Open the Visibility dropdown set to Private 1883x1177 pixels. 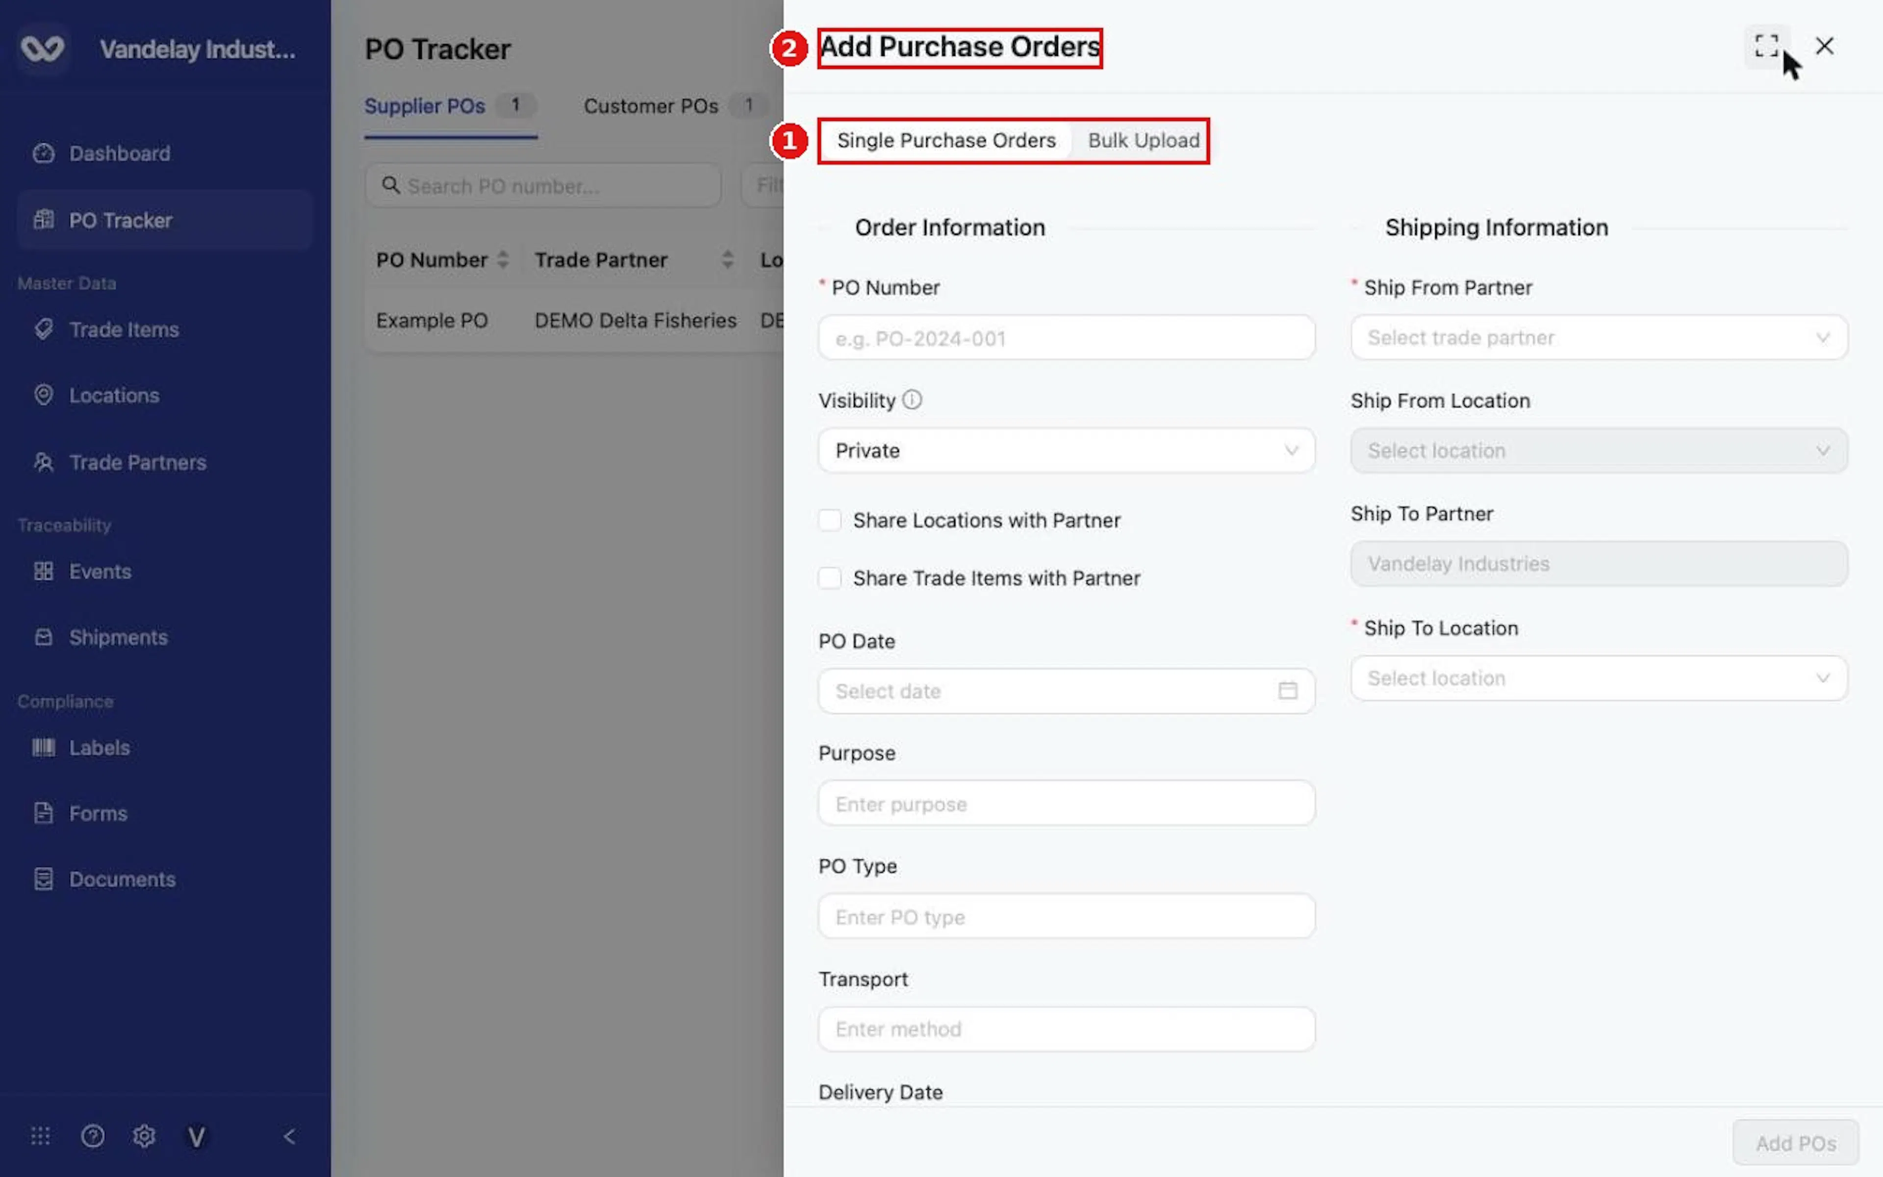[x=1066, y=450]
